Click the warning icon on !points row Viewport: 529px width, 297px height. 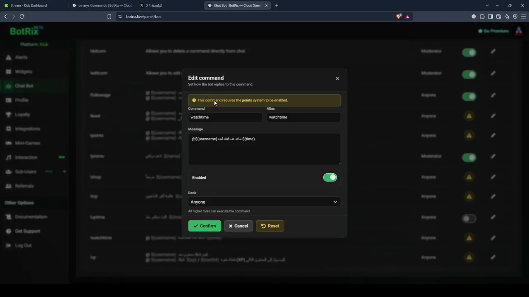469,135
